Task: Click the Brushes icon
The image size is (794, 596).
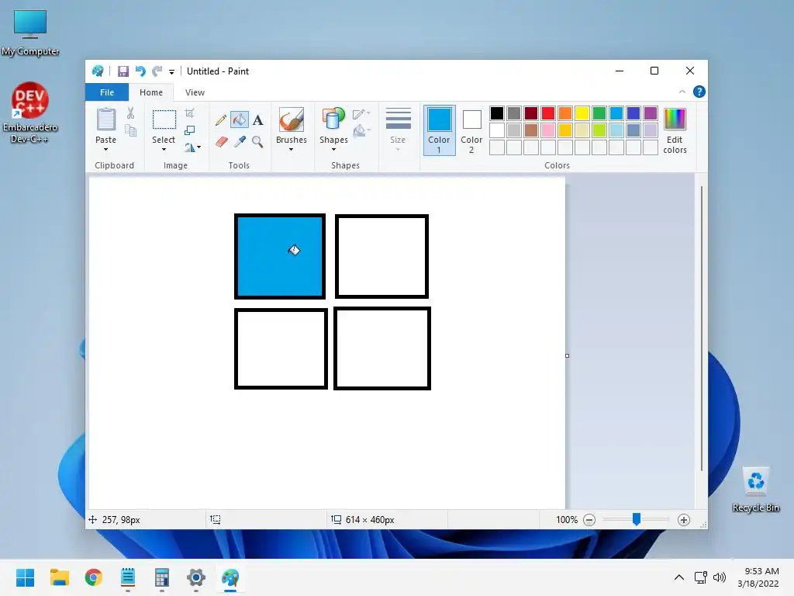Action: pos(292,120)
